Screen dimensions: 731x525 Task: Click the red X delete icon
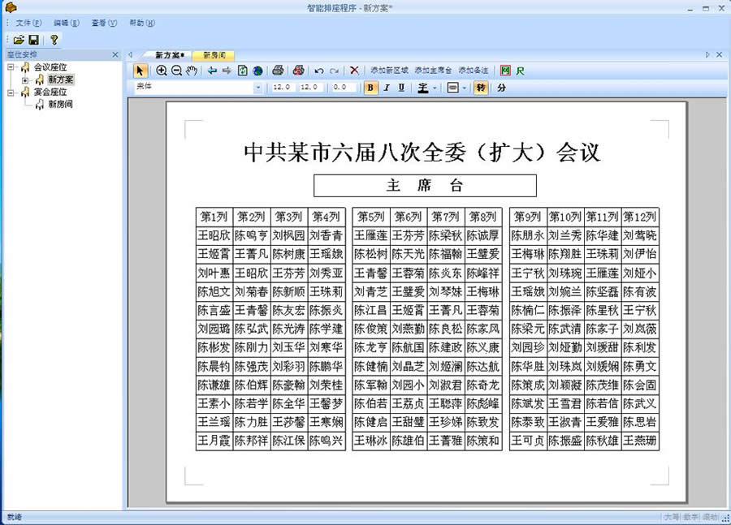pyautogui.click(x=354, y=71)
